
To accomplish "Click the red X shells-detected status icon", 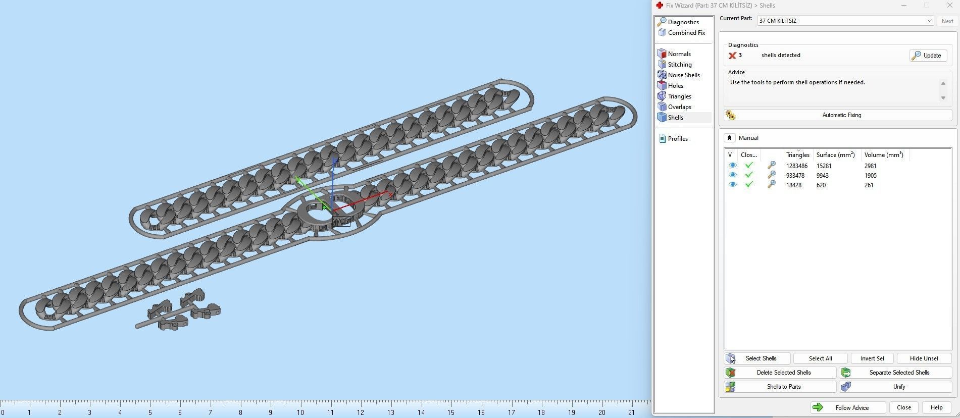I will (732, 56).
